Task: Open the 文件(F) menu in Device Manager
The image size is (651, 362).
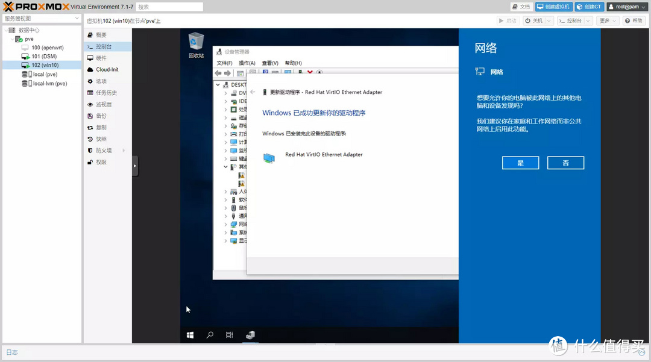Action: (x=224, y=63)
